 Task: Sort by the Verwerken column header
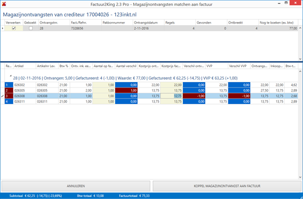tap(14, 22)
